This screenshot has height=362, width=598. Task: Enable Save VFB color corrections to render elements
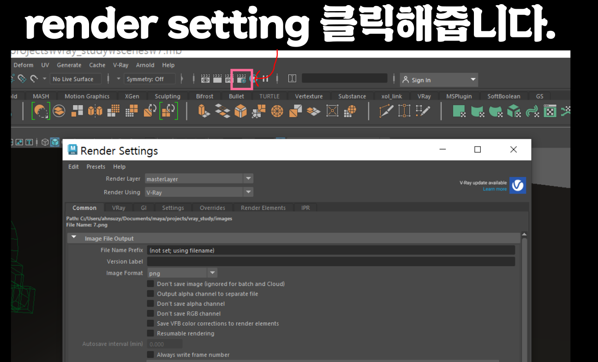pos(150,323)
